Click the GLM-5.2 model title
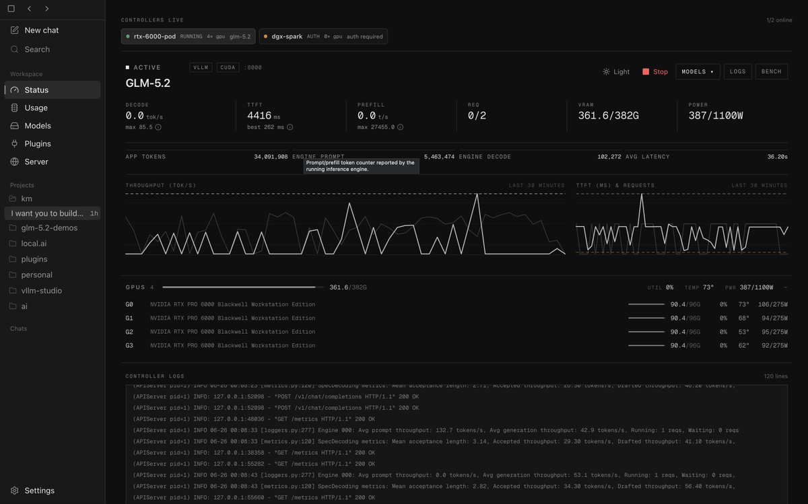 click(148, 83)
